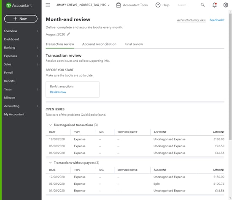Open the uncategorised £150.00 expense row
The width and height of the screenshot is (232, 200).
135,139
